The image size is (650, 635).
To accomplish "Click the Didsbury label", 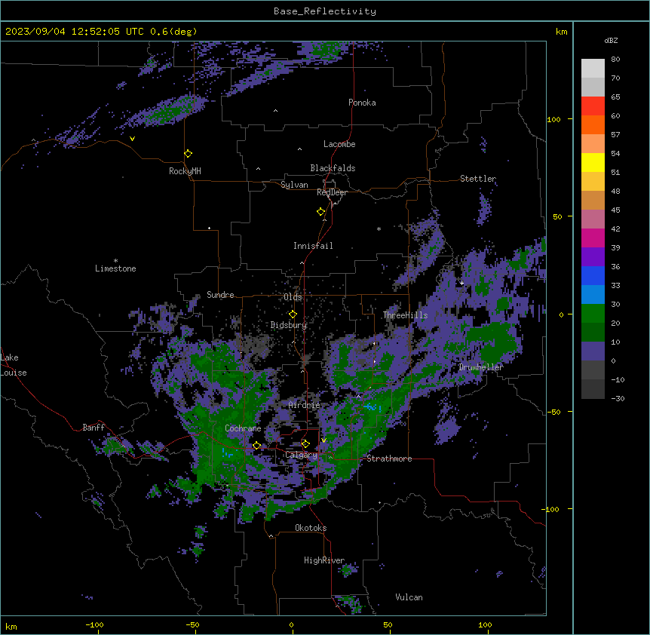I will click(289, 325).
